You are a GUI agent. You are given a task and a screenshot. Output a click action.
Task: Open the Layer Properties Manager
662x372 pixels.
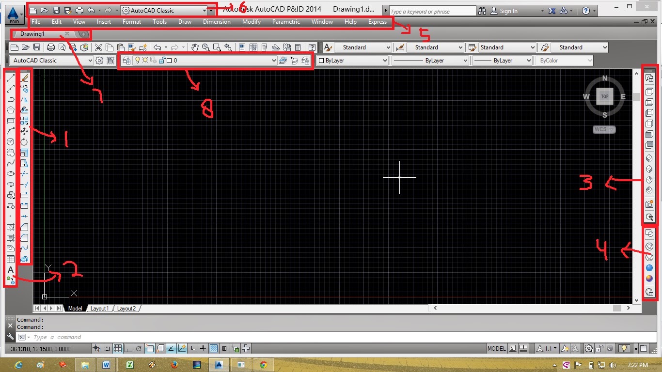coord(126,60)
